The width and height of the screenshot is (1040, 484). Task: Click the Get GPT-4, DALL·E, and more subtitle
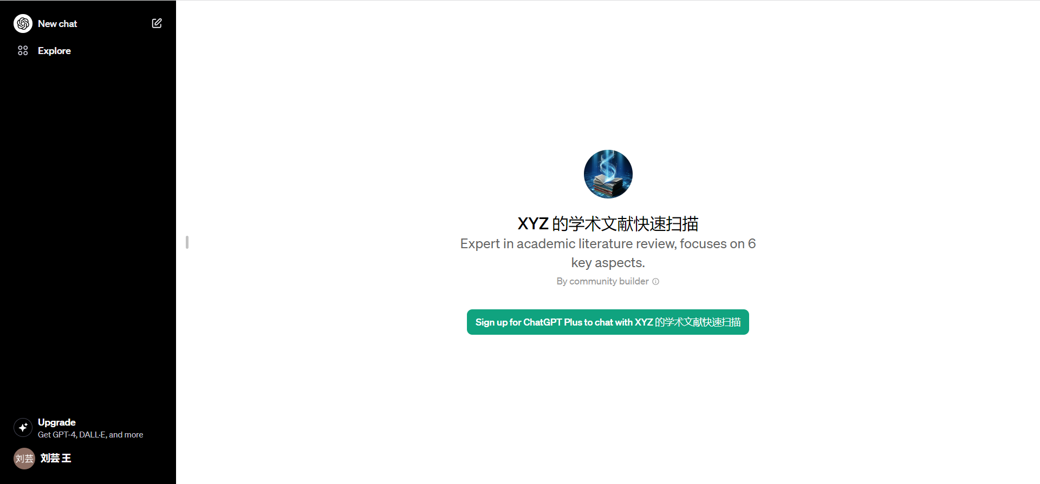(90, 435)
